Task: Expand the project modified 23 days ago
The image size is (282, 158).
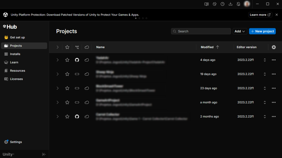Action: point(58,88)
